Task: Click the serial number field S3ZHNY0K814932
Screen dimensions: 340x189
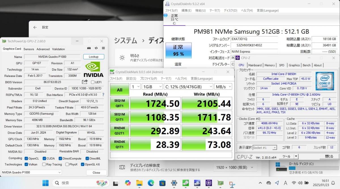Action: (254, 45)
